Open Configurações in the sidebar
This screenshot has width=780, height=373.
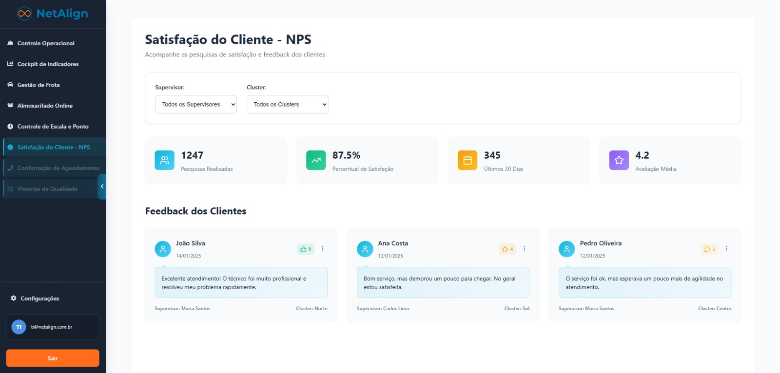point(39,298)
